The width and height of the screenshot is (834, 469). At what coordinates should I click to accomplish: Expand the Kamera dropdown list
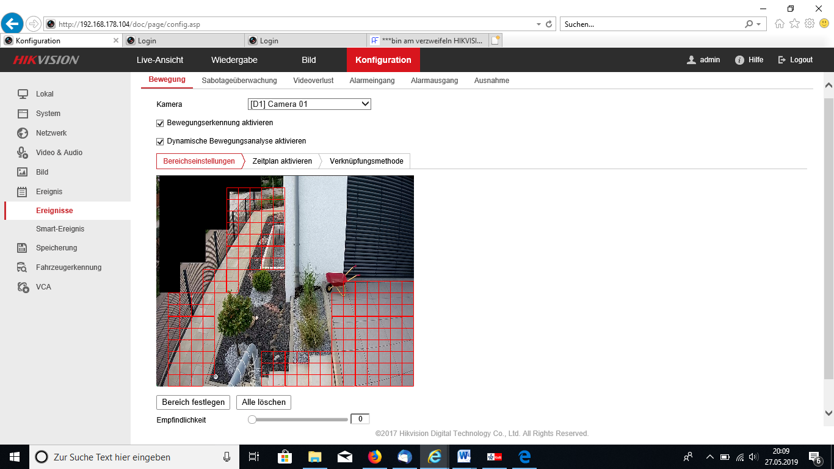[x=365, y=104]
